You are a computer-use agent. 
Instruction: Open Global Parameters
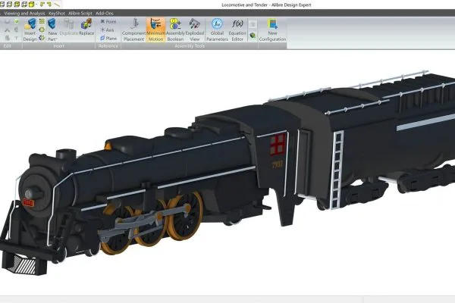pyautogui.click(x=217, y=30)
